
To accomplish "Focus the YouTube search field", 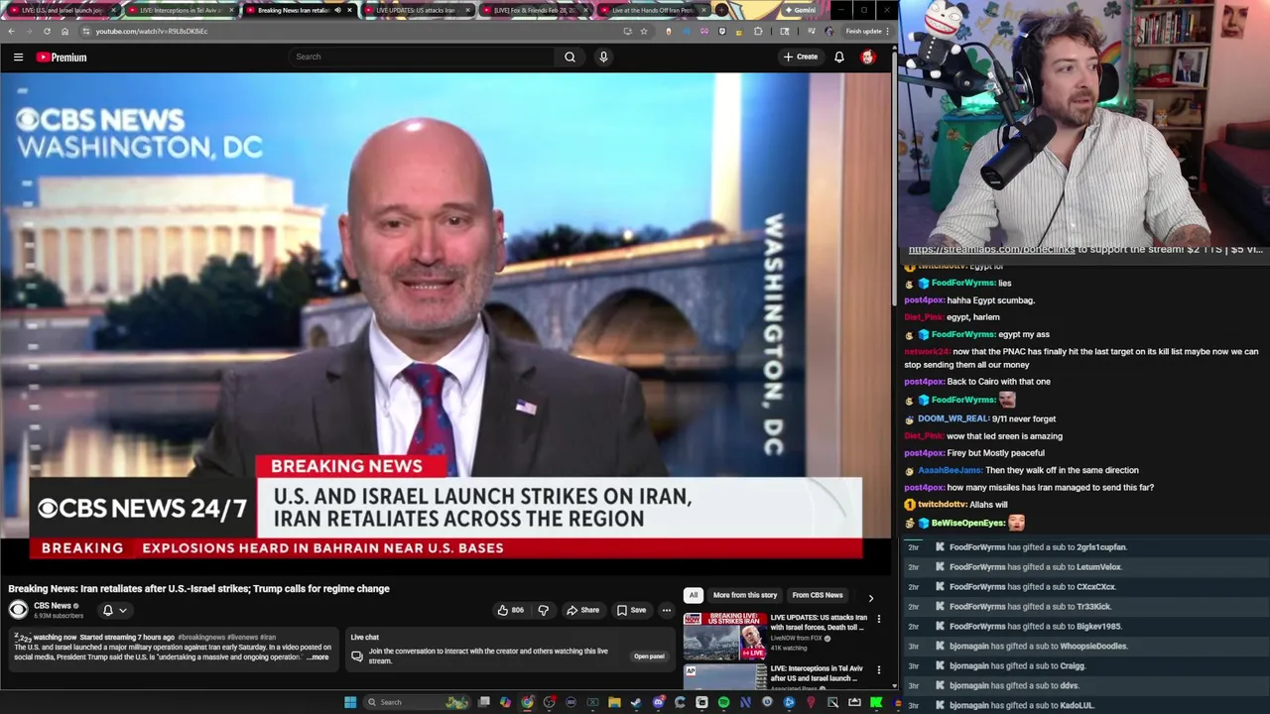I will [x=421, y=57].
